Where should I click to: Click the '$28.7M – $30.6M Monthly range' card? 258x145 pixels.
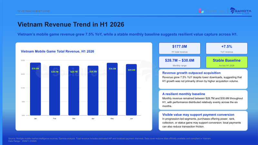[180, 62]
